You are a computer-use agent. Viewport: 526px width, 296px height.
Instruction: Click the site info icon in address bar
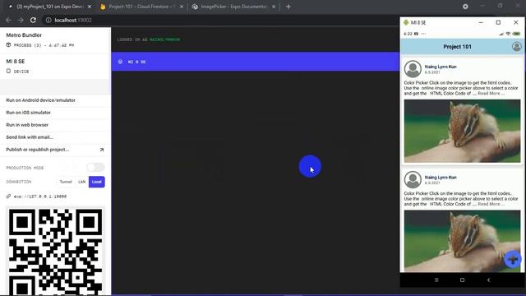[48, 20]
